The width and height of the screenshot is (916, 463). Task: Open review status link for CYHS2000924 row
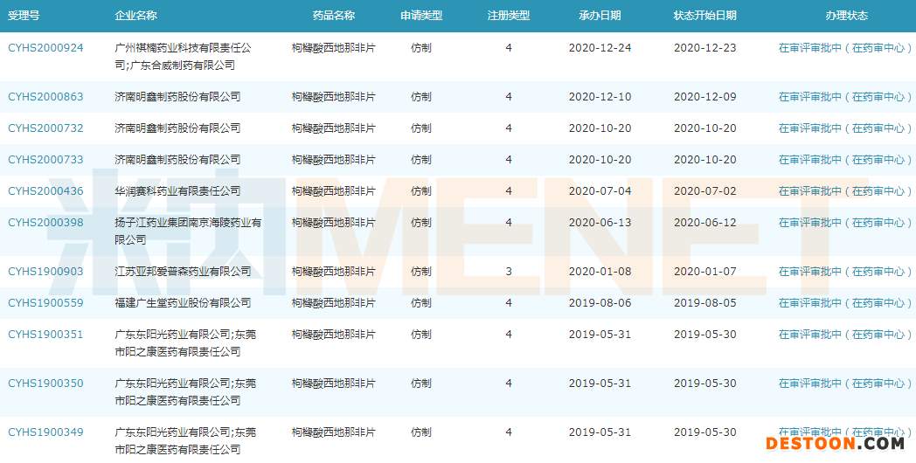pyautogui.click(x=845, y=48)
